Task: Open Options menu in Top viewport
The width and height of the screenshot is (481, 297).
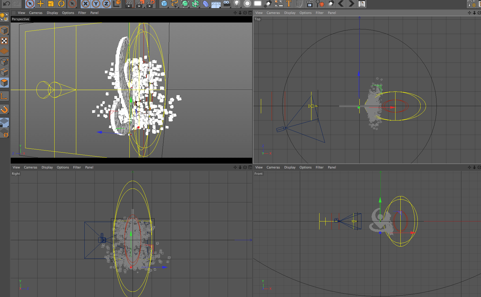Action: pos(305,13)
